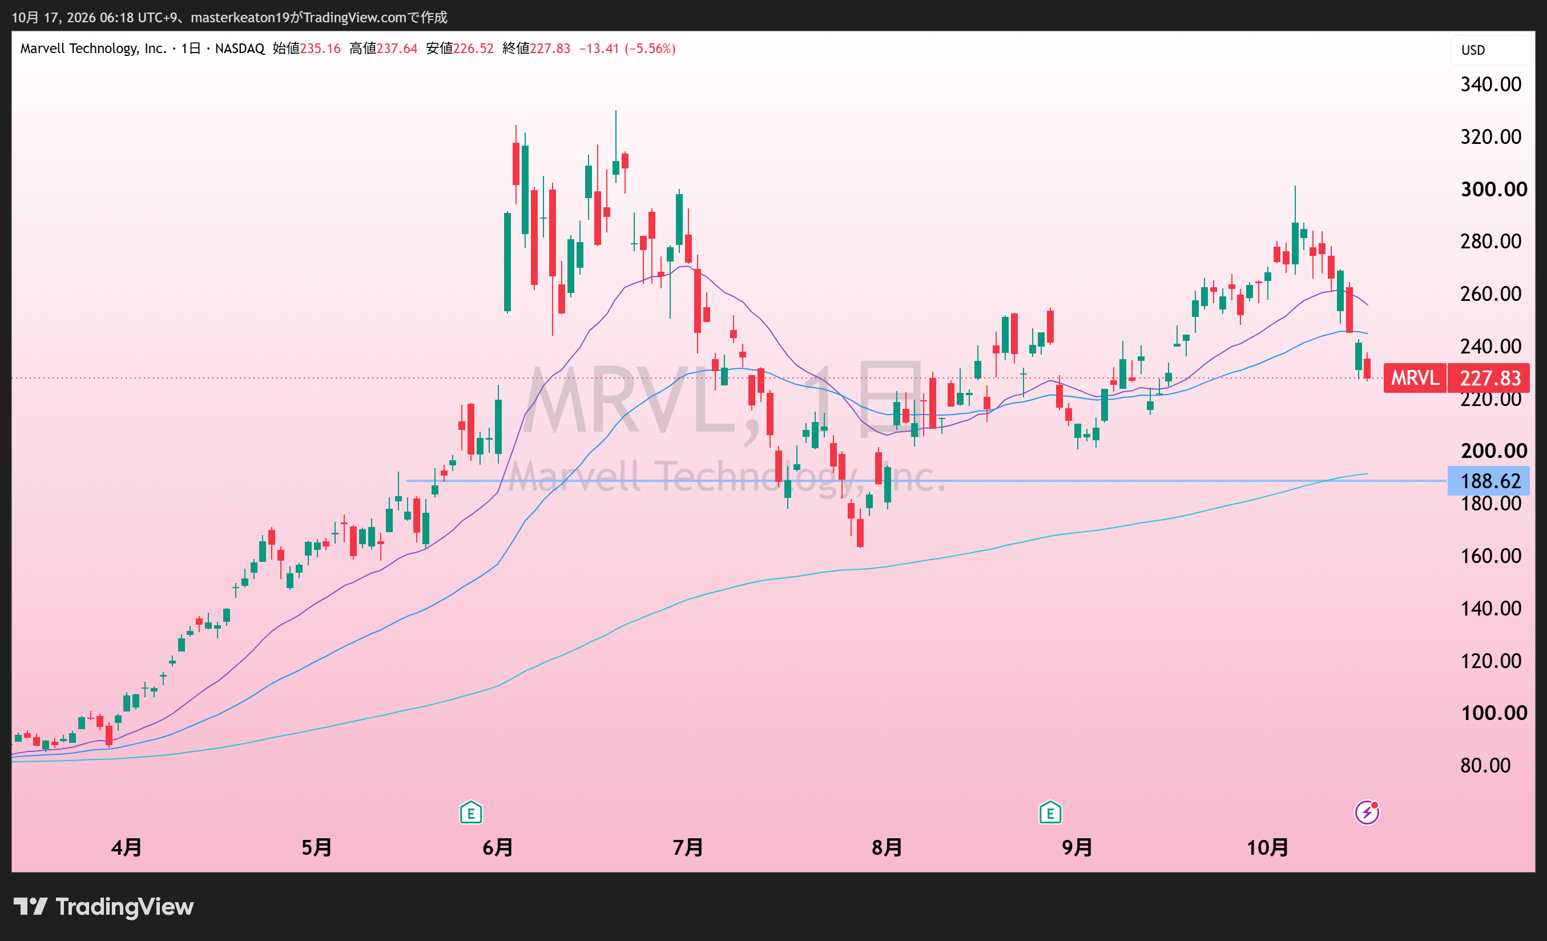Click the 8月 label on the time axis

(887, 847)
